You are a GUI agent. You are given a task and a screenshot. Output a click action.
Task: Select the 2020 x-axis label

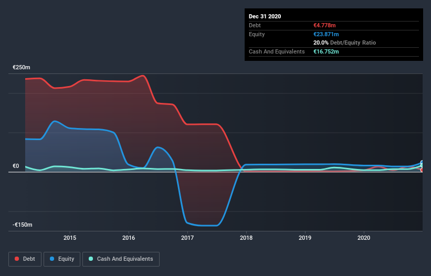[364, 238]
